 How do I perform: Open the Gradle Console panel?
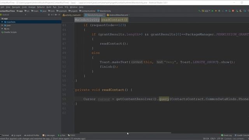pyautogui.click(x=242, y=135)
